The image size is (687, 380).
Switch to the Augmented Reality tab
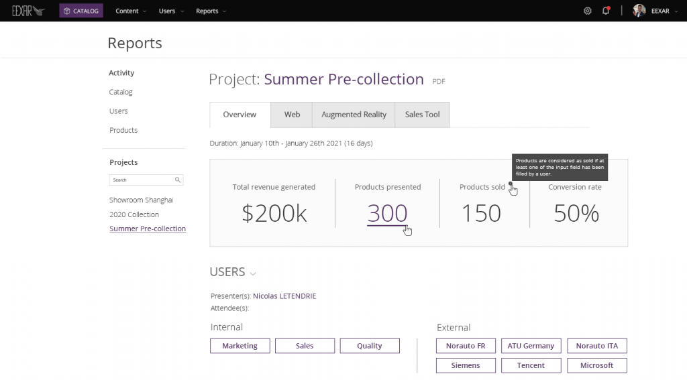tap(354, 115)
